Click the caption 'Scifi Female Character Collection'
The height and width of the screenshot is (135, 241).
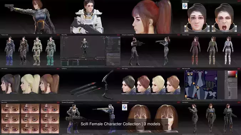click(111, 124)
